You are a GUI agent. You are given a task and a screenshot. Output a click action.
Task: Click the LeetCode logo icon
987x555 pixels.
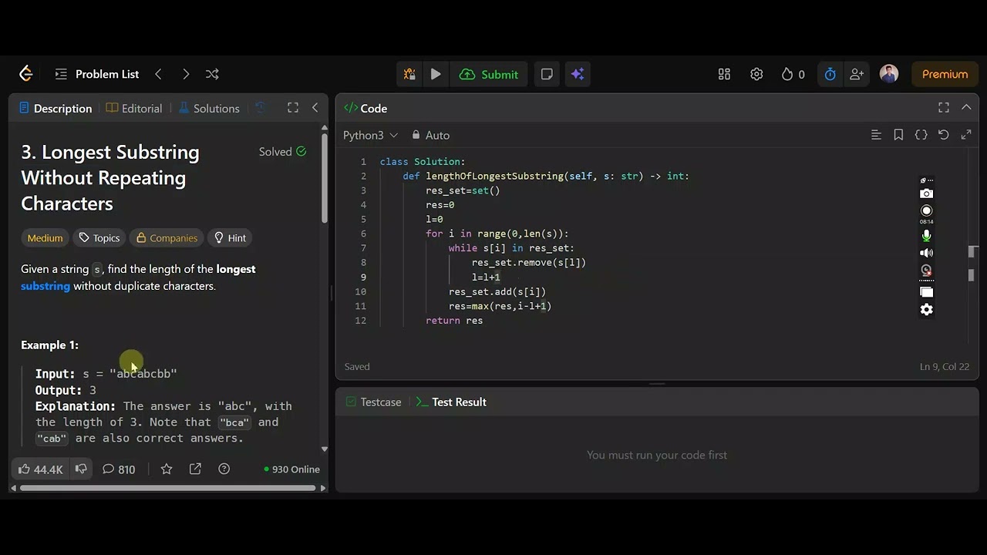(x=26, y=74)
